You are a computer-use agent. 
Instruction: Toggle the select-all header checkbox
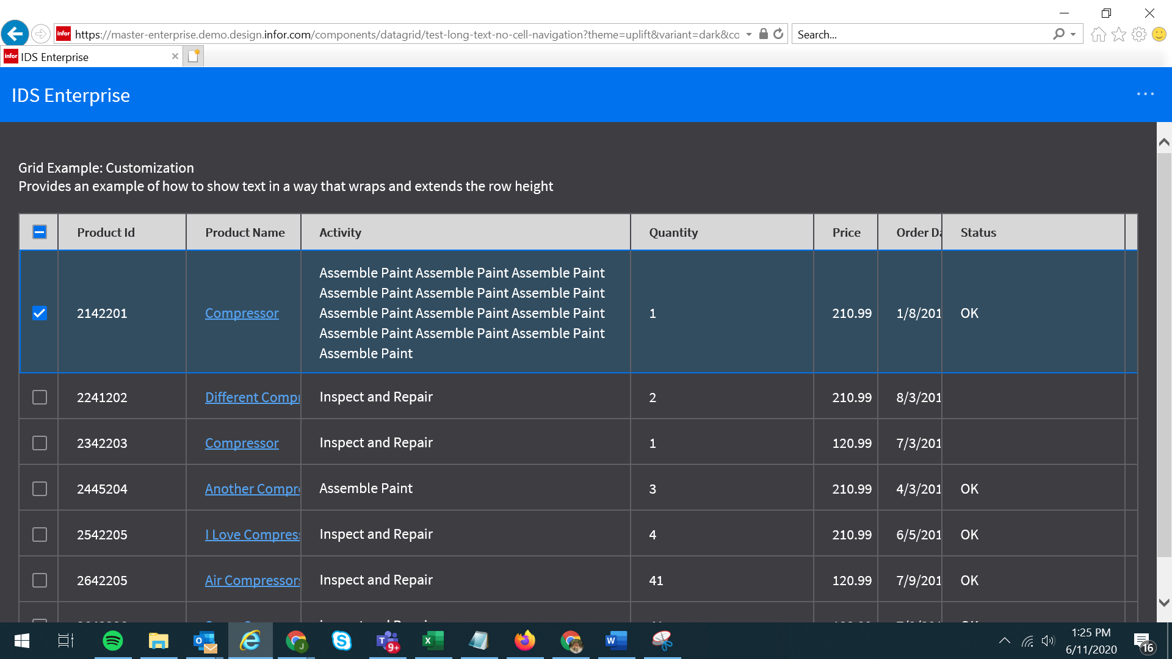click(x=40, y=232)
